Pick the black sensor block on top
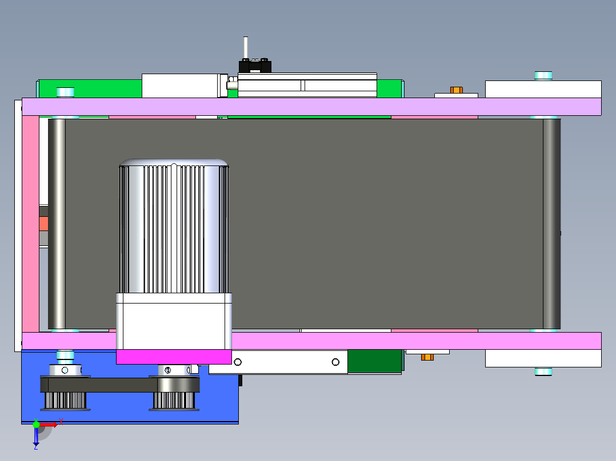The width and height of the screenshot is (616, 461). coord(255,66)
